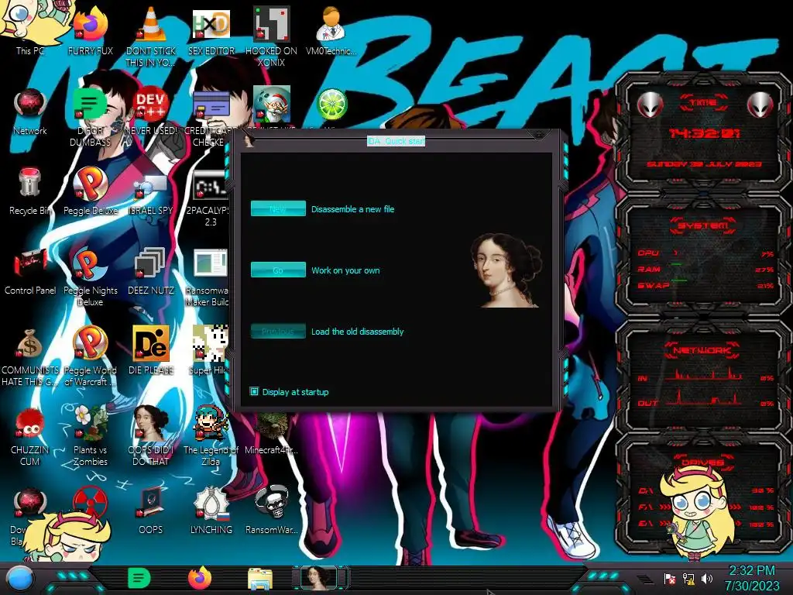Screen dimensions: 793x595
Task: Select the VM0Technic desktop shortcut
Action: click(331, 30)
